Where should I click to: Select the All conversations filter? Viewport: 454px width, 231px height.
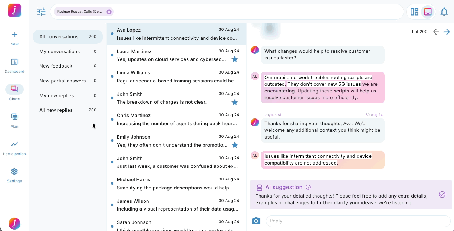pos(59,37)
